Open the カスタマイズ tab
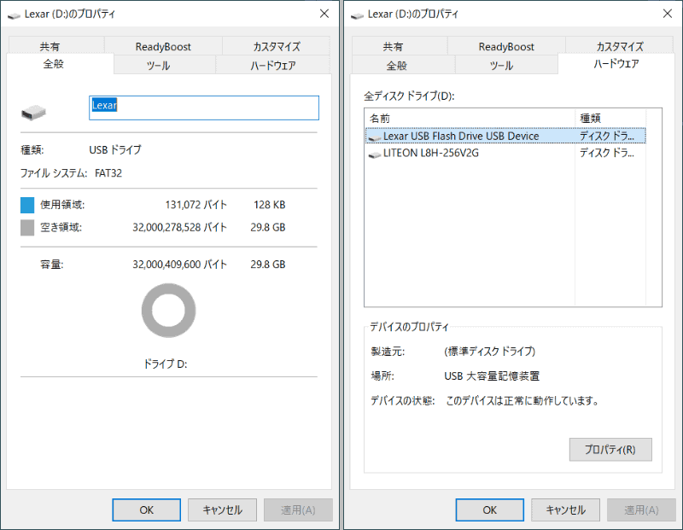The image size is (683, 530). pyautogui.click(x=273, y=46)
